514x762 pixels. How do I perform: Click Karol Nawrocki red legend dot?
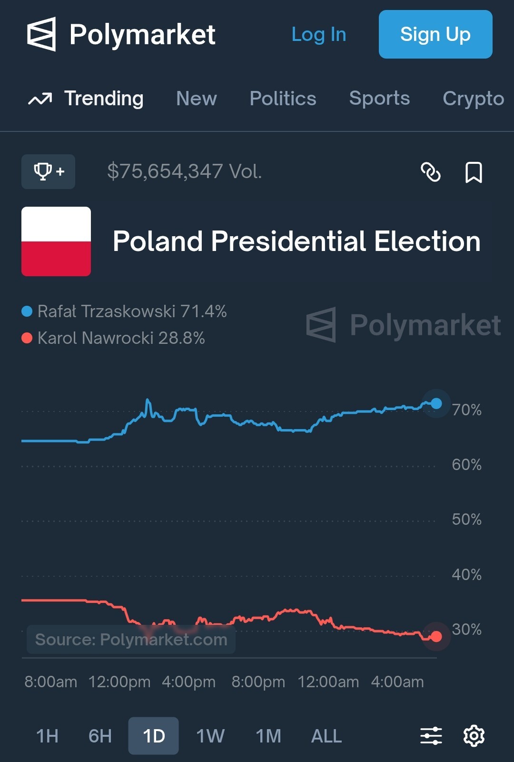(x=27, y=338)
